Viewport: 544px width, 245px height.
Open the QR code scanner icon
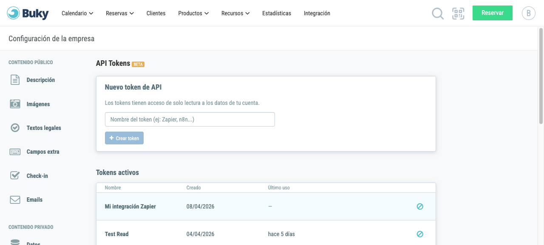pyautogui.click(x=458, y=14)
